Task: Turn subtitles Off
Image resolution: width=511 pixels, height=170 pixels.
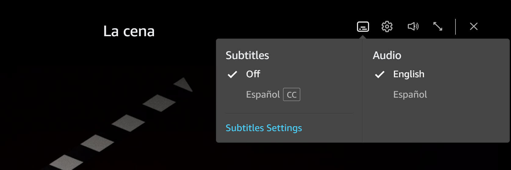Action: point(253,74)
